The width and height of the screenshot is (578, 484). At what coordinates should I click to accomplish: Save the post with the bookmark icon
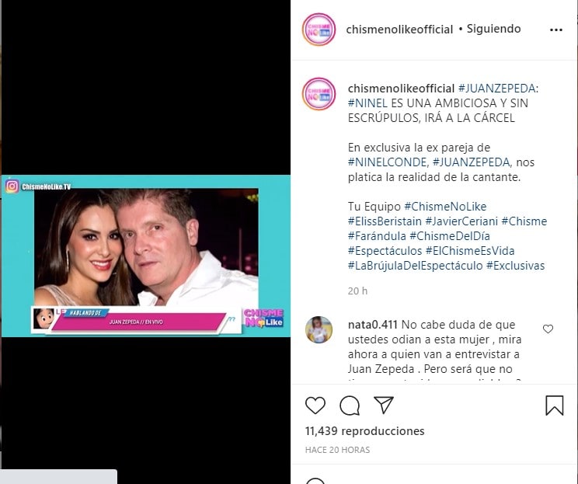(x=555, y=405)
